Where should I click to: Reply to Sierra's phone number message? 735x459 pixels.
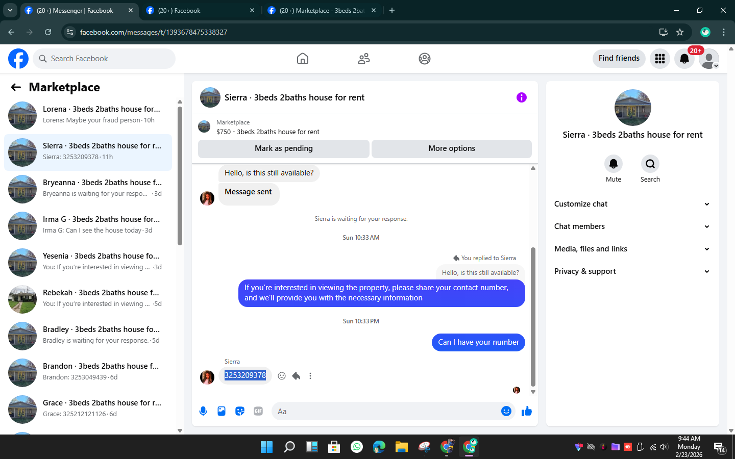[296, 376]
